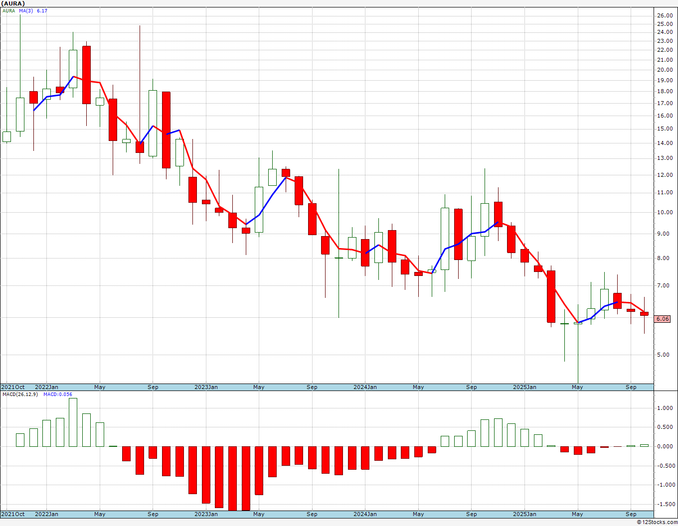Click the 16.00 price axis label
This screenshot has height=526, width=678.
(665, 116)
